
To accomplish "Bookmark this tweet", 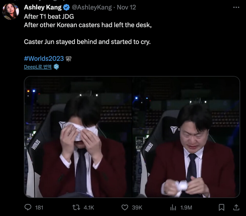I will pos(222,207).
